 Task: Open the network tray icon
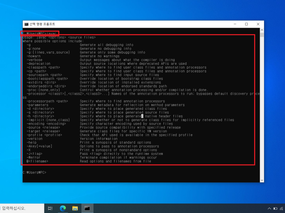click(282, 208)
